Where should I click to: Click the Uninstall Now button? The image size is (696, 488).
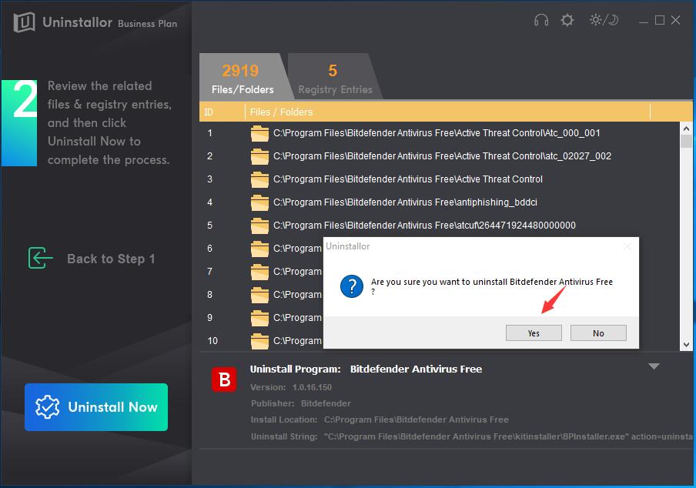[96, 407]
